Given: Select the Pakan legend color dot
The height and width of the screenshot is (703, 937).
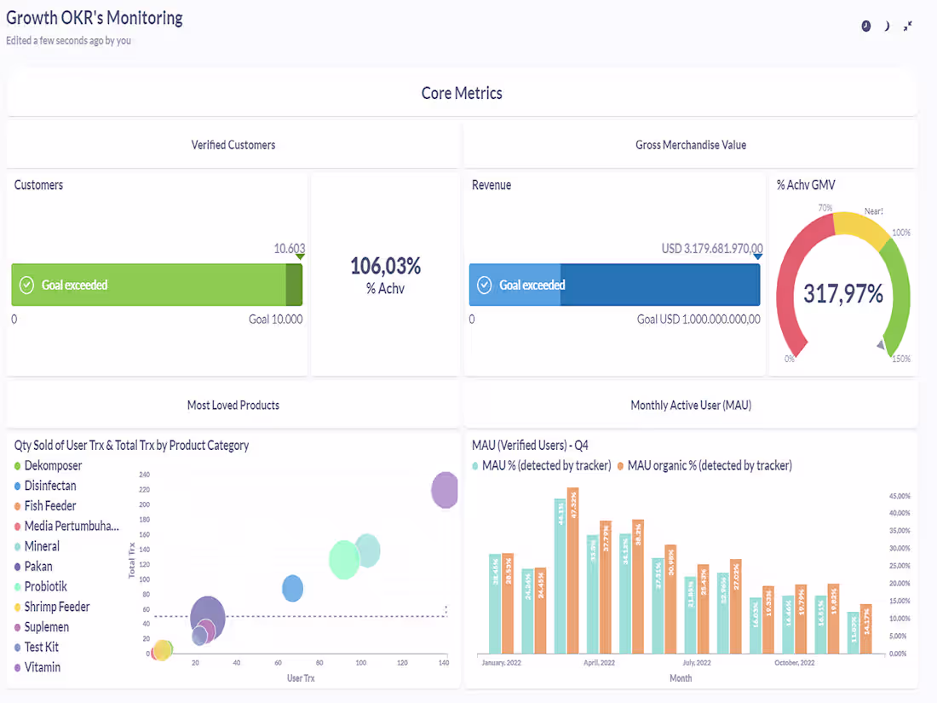Looking at the screenshot, I should tap(16, 566).
